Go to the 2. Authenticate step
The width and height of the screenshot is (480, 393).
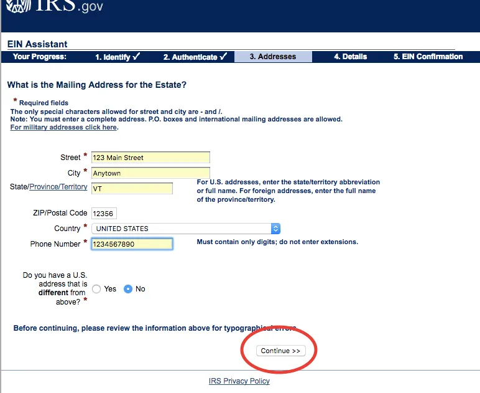tap(195, 57)
